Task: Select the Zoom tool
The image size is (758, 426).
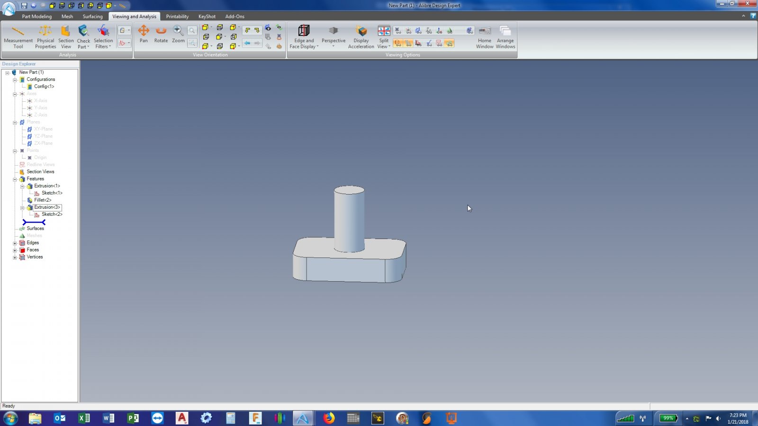Action: pyautogui.click(x=178, y=34)
